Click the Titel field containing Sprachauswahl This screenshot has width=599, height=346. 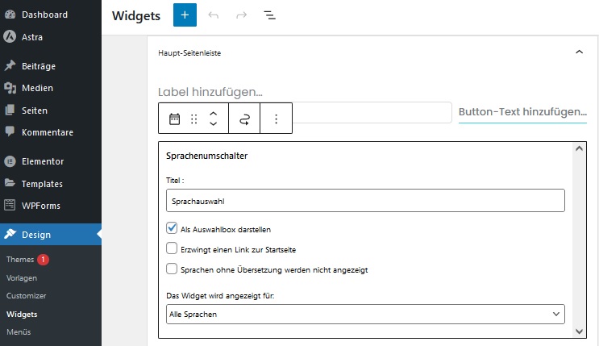click(x=365, y=200)
